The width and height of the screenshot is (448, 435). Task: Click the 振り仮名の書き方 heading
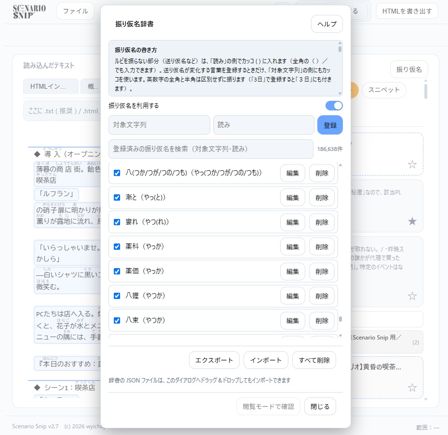tap(136, 50)
